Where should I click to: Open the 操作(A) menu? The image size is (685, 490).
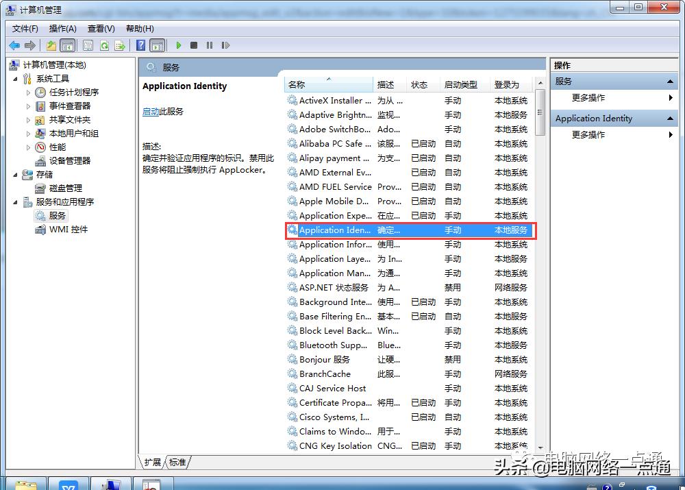pos(63,29)
